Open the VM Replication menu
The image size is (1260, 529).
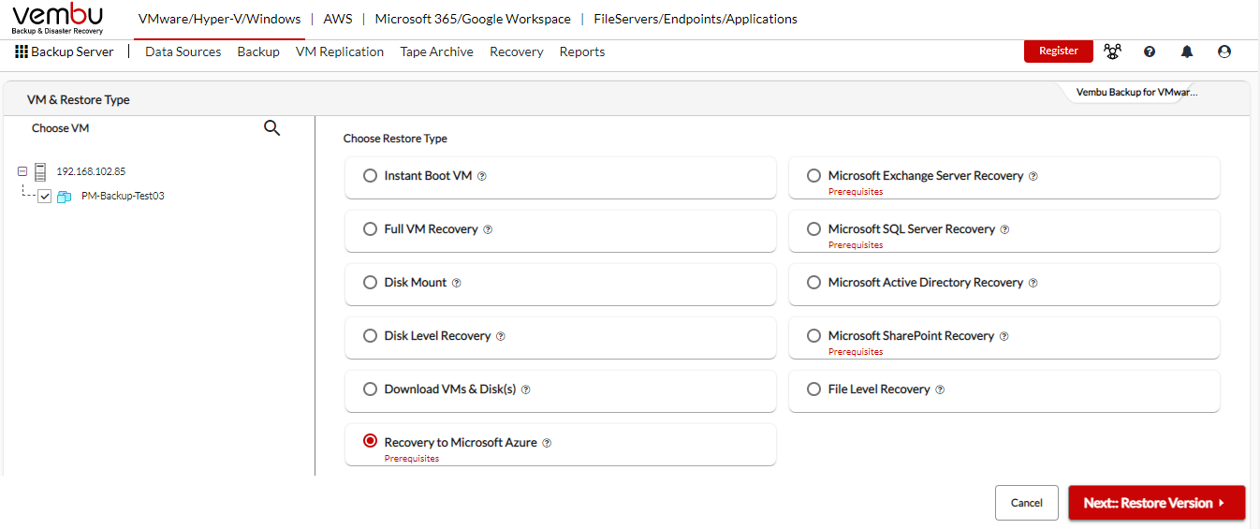click(340, 51)
